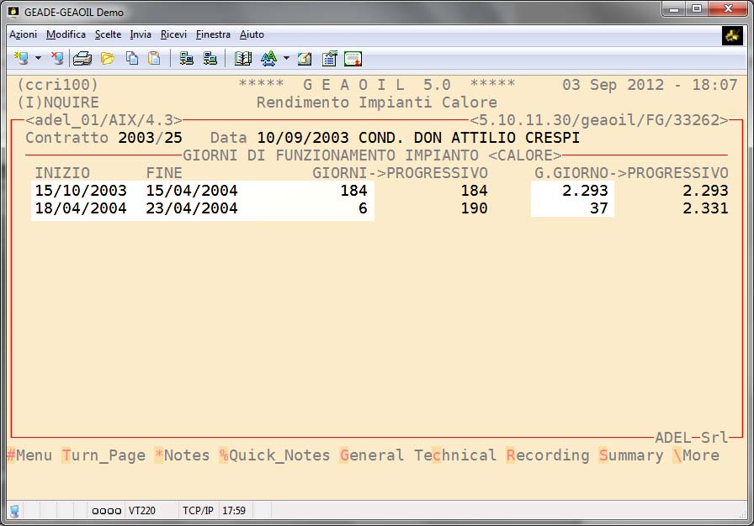Open the Finestra menu
This screenshot has height=526, width=754.
[x=213, y=34]
